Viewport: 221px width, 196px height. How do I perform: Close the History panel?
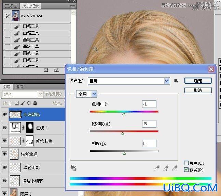(74, 1)
